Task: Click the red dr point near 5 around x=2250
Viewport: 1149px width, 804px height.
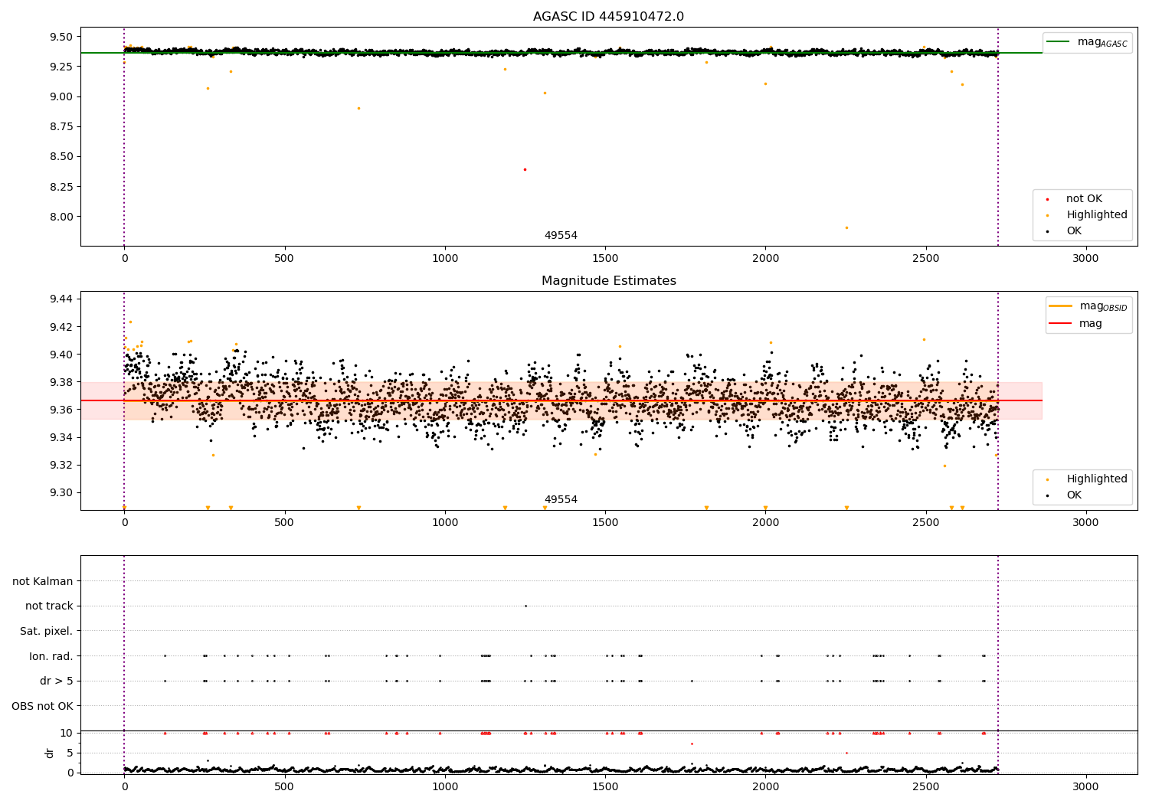Action: pyautogui.click(x=846, y=753)
